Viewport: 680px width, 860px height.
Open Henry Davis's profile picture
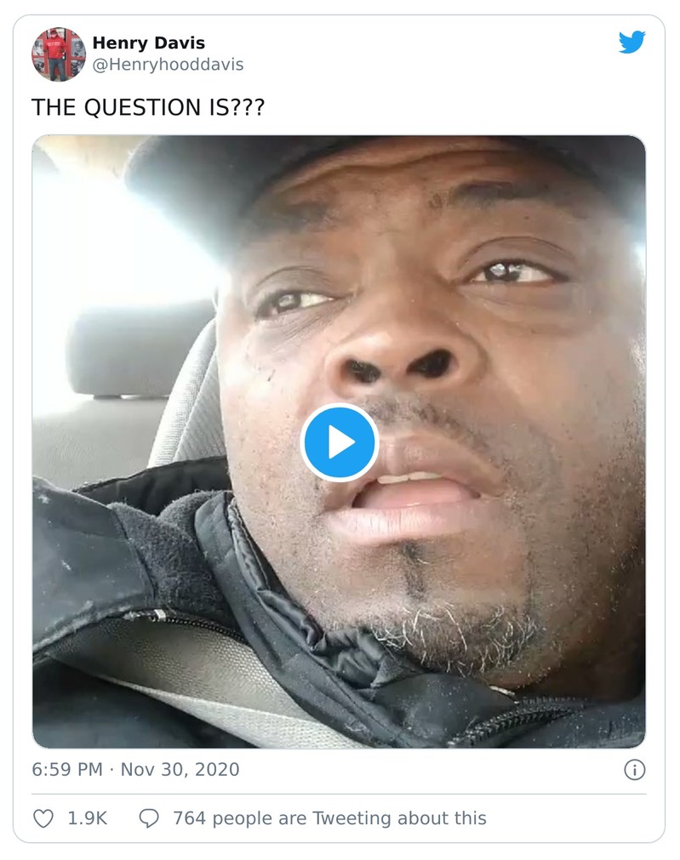pyautogui.click(x=59, y=54)
